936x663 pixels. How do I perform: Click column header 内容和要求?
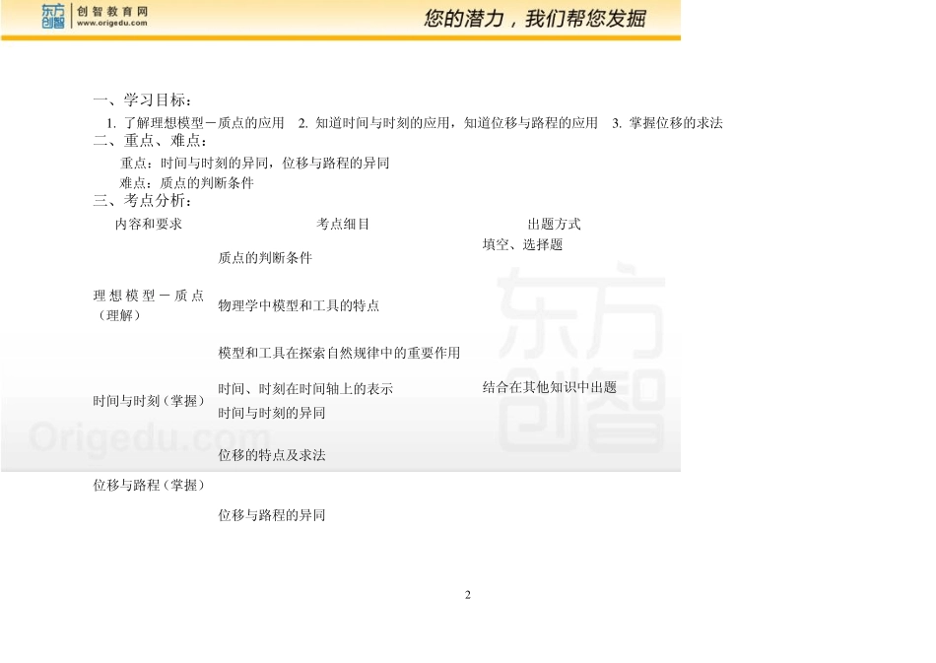[x=149, y=225]
